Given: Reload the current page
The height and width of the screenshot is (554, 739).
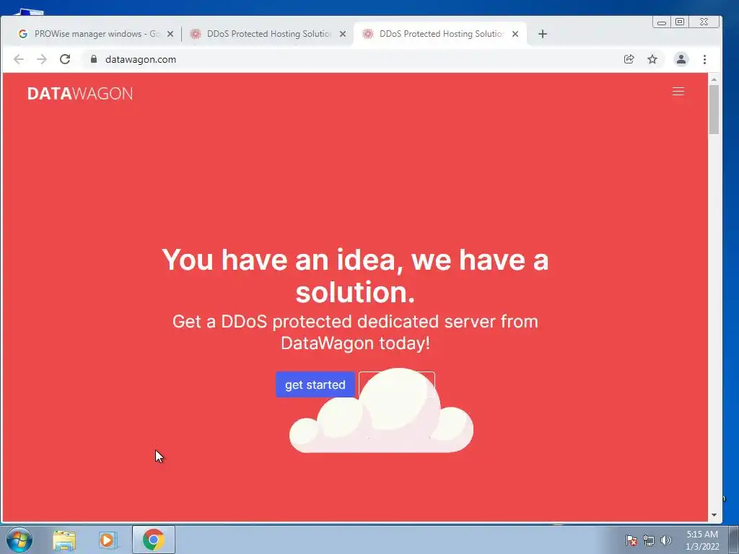Looking at the screenshot, I should click(x=65, y=59).
